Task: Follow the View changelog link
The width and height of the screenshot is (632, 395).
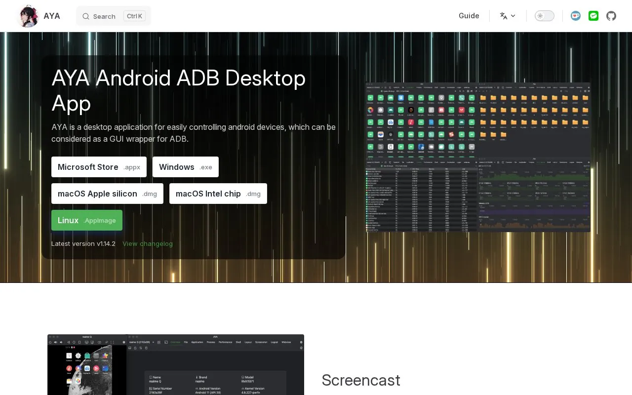Action: click(148, 243)
